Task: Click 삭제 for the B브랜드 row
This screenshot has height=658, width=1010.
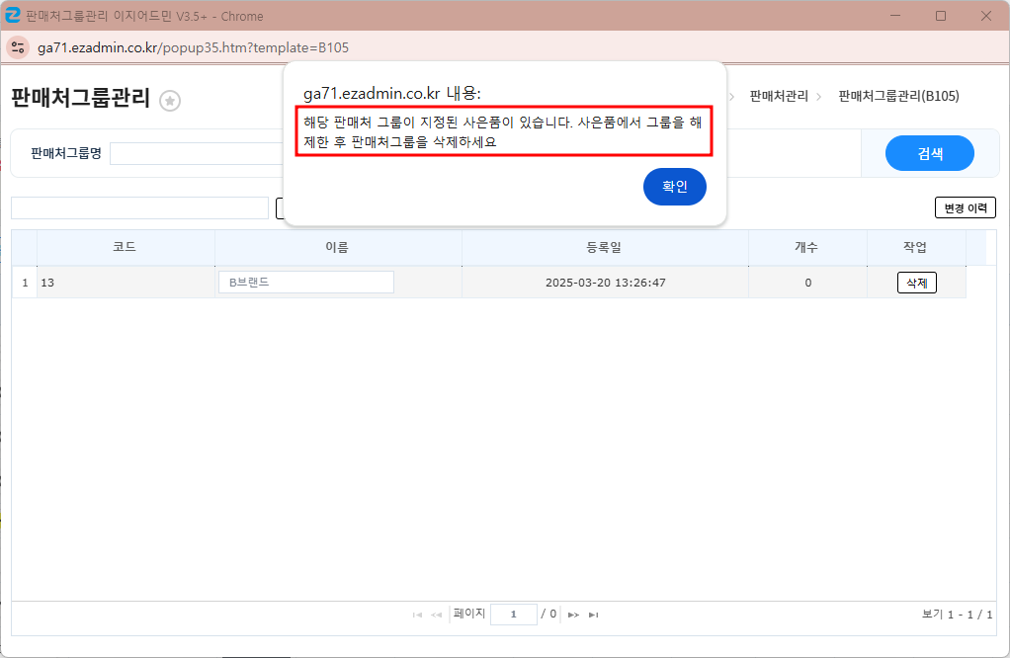Action: click(x=916, y=283)
